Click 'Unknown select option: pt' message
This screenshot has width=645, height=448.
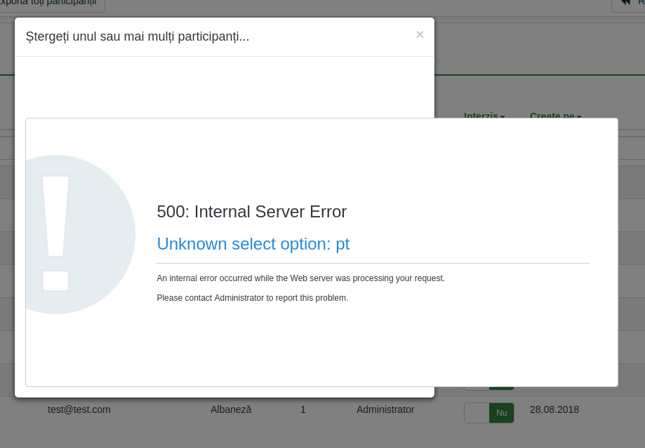tap(253, 244)
